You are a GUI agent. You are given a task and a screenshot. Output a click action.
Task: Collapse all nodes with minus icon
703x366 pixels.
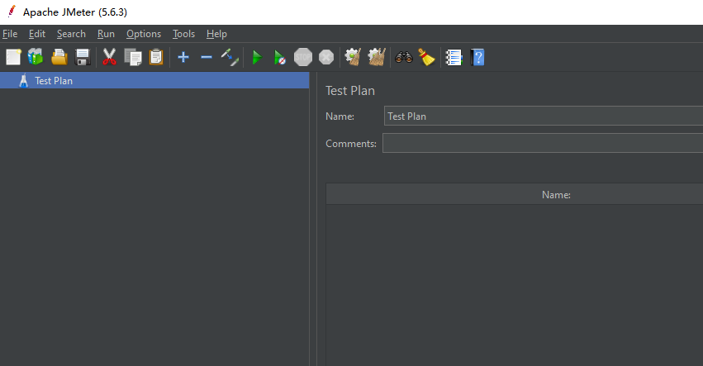(207, 57)
